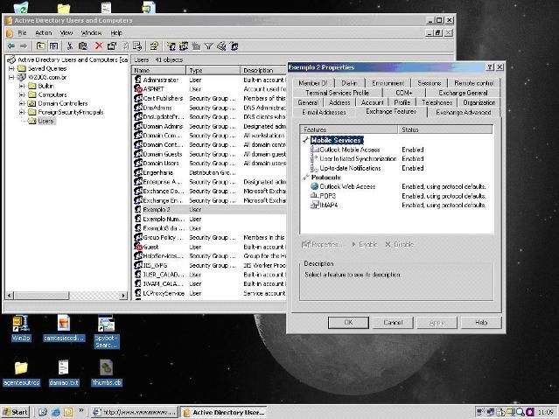Expand the Domain Controllers tree node
This screenshot has width=559, height=419.
22,103
